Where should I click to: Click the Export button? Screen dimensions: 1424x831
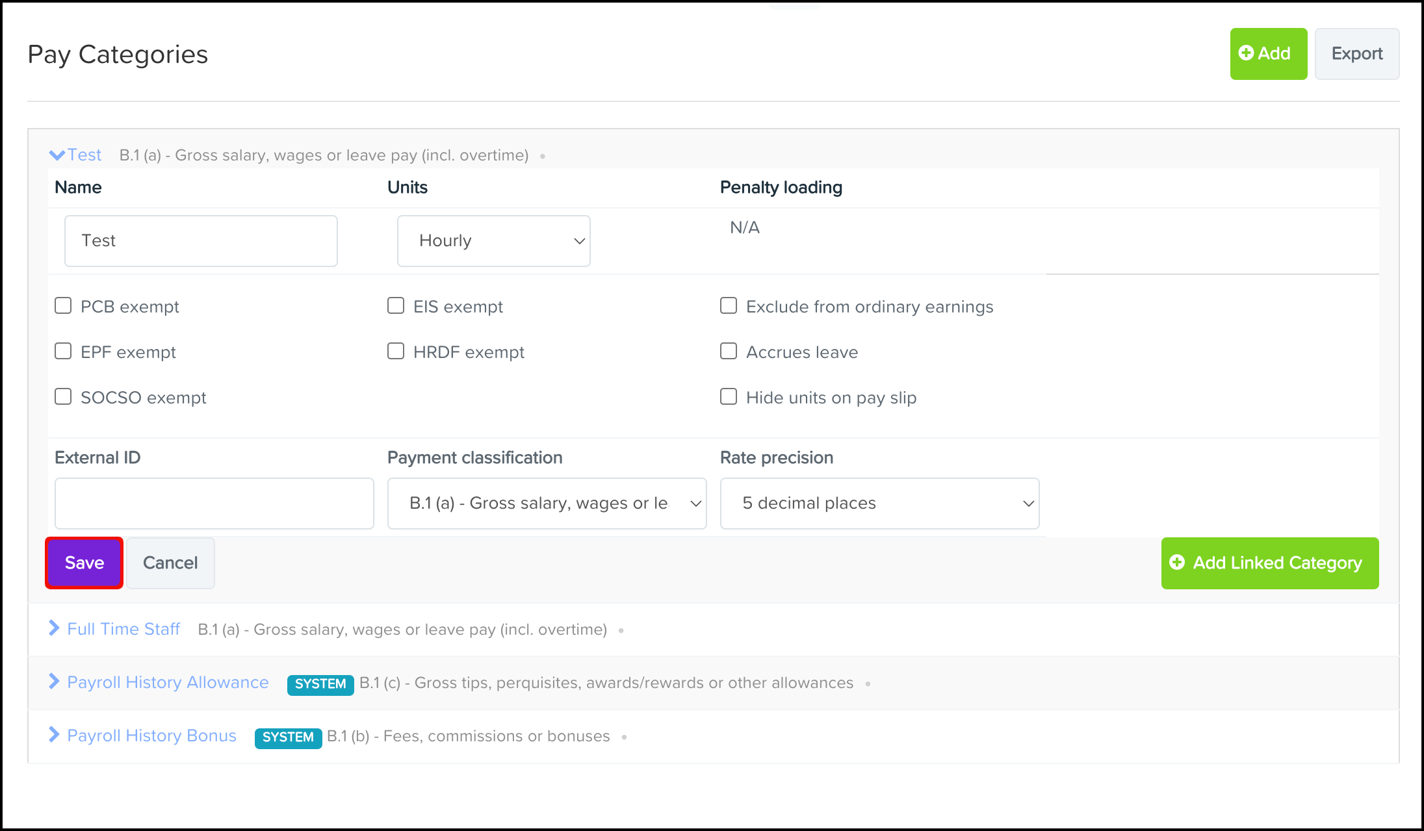point(1356,54)
